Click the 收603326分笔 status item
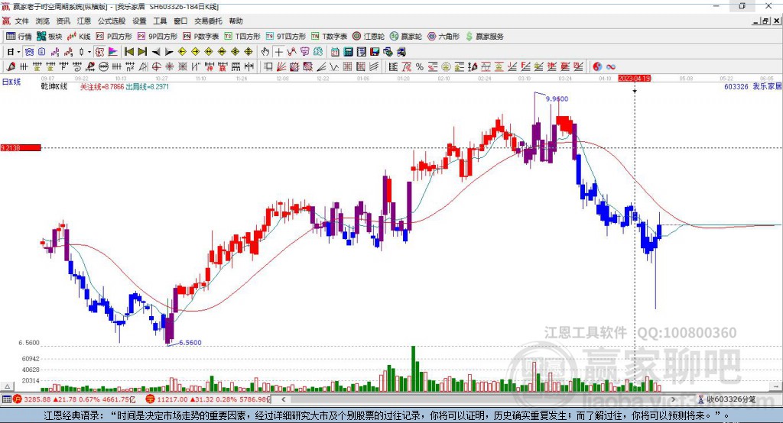This screenshot has height=423, width=783. coord(727,399)
